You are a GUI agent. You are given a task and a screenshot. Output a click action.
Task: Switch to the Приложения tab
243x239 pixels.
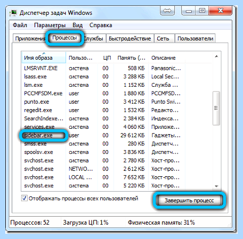point(30,38)
